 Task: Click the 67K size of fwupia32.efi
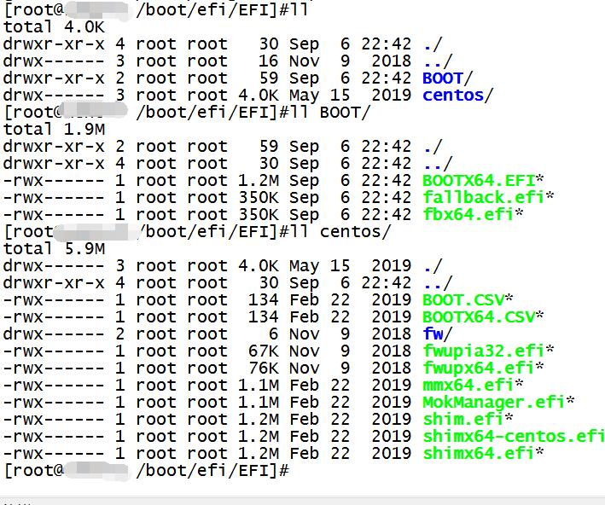click(263, 351)
